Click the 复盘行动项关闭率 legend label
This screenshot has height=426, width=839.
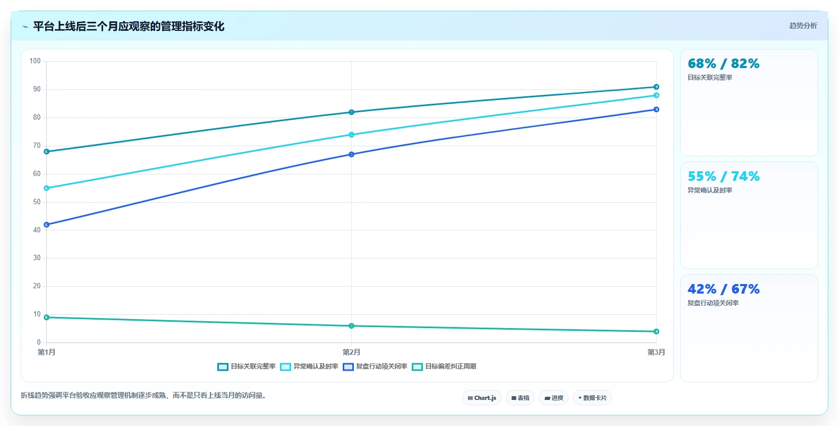click(382, 366)
